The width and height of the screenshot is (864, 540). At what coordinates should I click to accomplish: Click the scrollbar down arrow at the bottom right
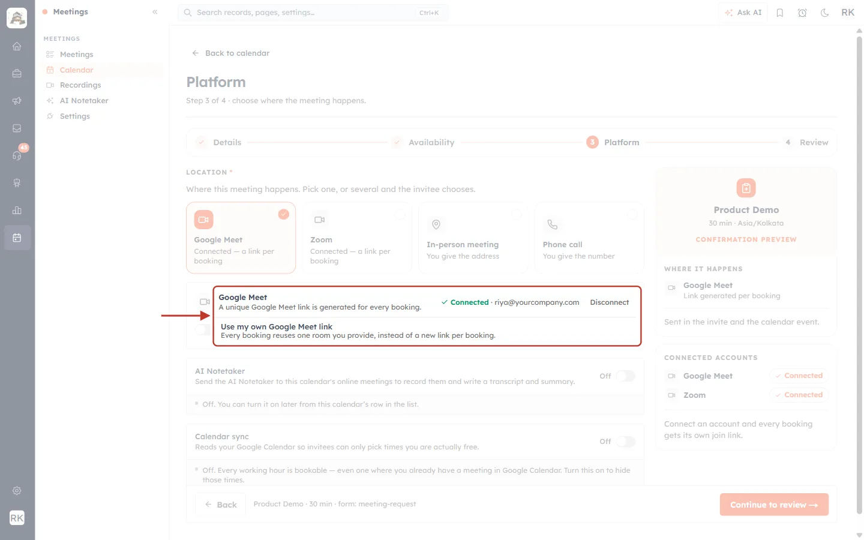859,535
